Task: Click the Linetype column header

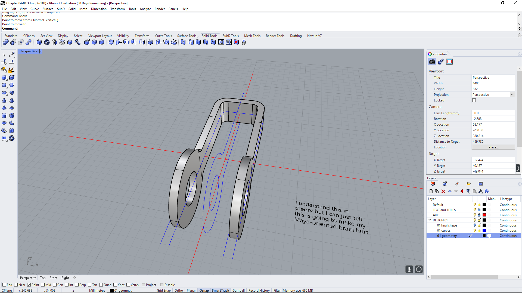Action: 506,199
